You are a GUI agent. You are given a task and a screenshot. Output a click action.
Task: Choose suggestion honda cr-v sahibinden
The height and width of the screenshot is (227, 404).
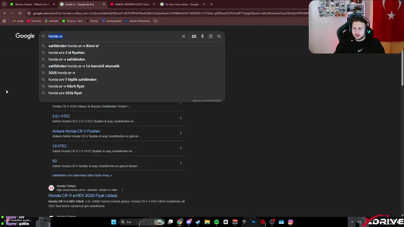[x=132, y=59]
